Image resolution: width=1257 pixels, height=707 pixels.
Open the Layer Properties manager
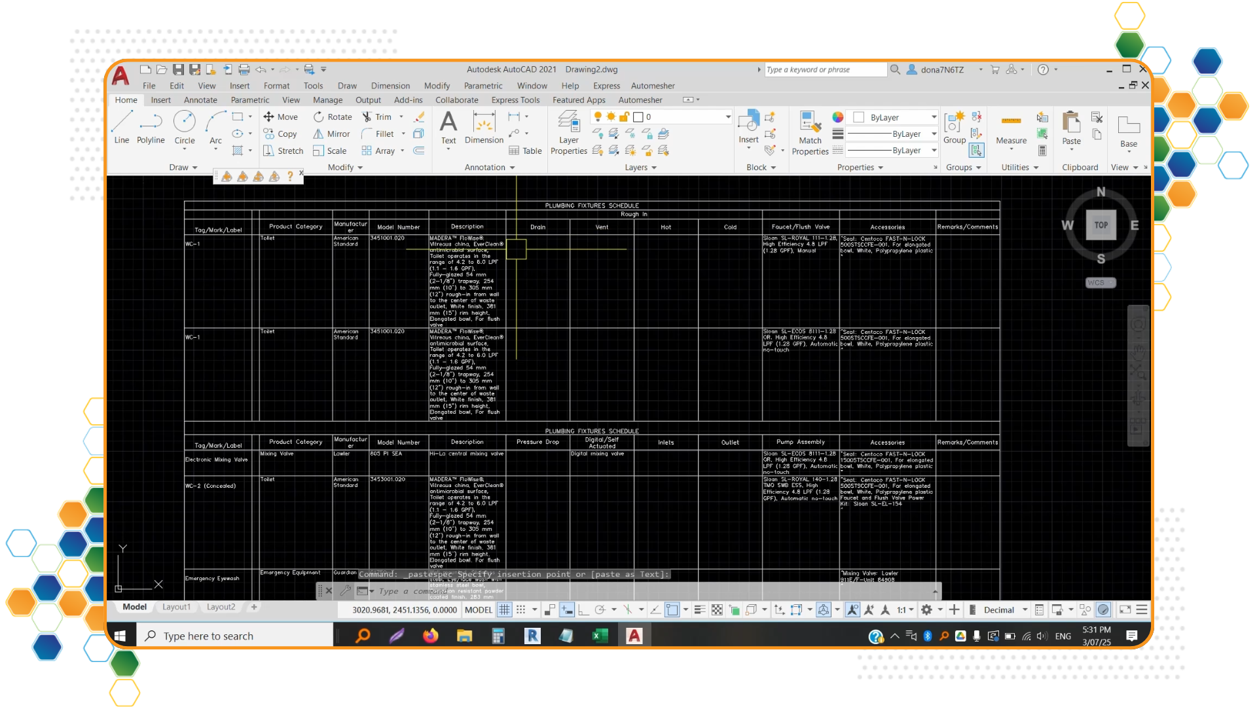568,133
